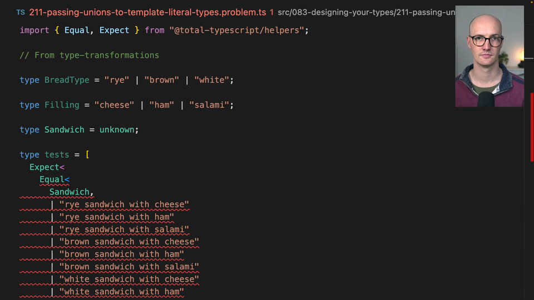Click the "brown sandwich with ham" string
The height and width of the screenshot is (300, 534).
tap(122, 254)
